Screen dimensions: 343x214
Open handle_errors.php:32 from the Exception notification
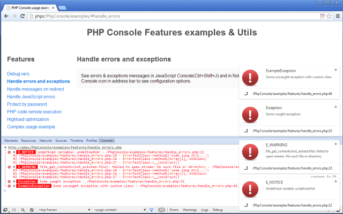click(292, 131)
